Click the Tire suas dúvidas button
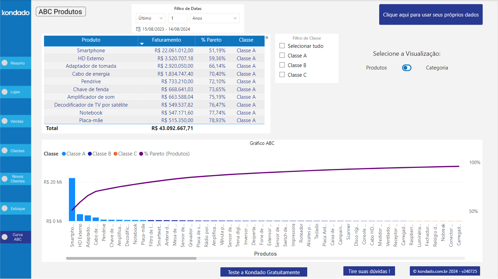The image size is (498, 279). coord(369,271)
